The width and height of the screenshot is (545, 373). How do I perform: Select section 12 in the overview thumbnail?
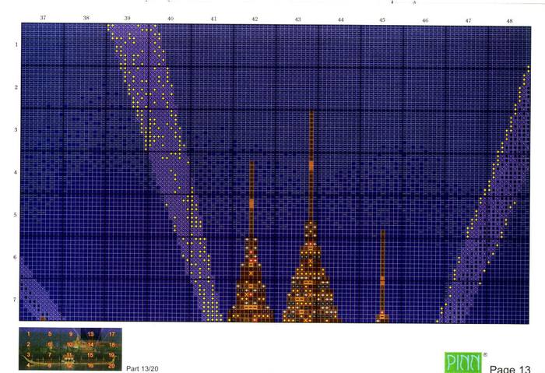[x=69, y=365]
